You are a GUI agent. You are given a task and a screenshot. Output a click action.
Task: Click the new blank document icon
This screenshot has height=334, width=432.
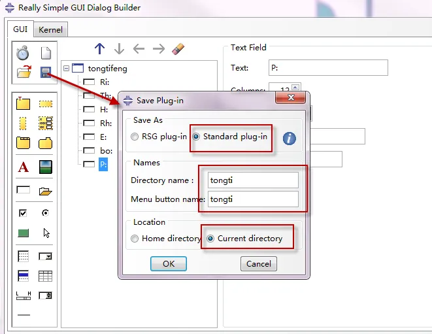[x=45, y=53]
